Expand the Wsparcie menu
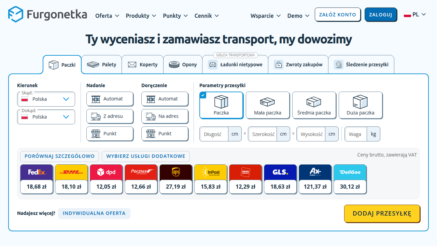This screenshot has width=437, height=246. 266,16
